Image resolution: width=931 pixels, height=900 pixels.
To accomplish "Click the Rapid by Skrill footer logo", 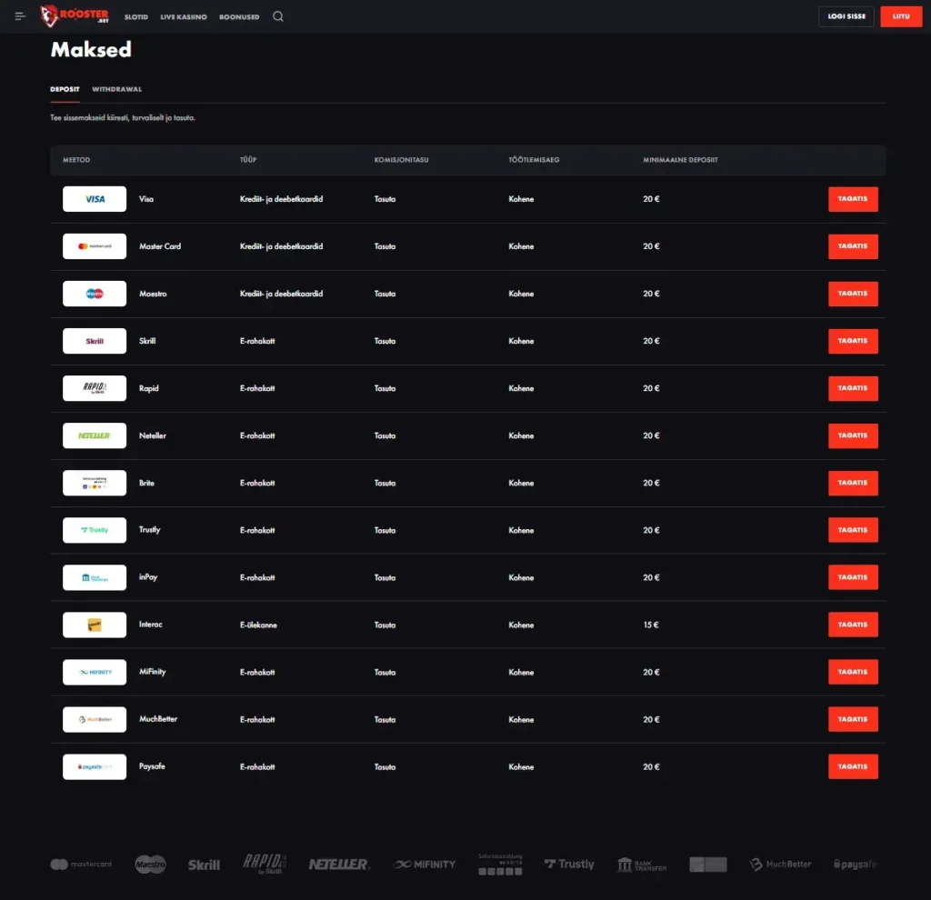I will point(265,864).
